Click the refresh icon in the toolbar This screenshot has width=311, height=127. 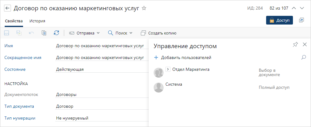point(56,33)
